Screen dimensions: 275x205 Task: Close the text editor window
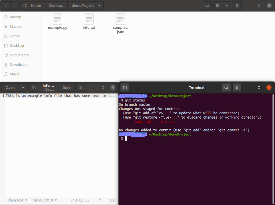click(113, 87)
